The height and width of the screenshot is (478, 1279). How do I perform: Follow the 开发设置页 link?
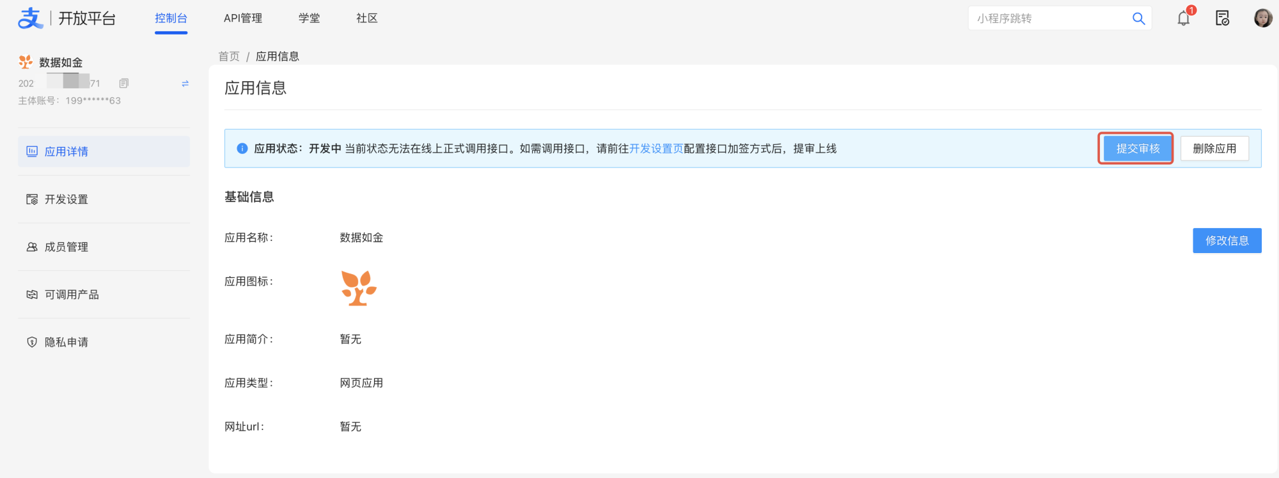pyautogui.click(x=656, y=148)
